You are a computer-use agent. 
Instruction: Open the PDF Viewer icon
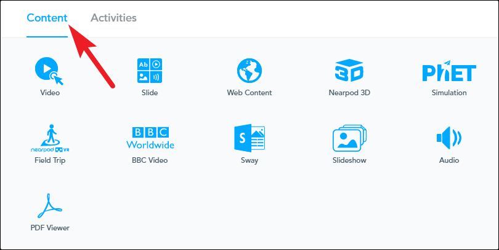click(50, 206)
